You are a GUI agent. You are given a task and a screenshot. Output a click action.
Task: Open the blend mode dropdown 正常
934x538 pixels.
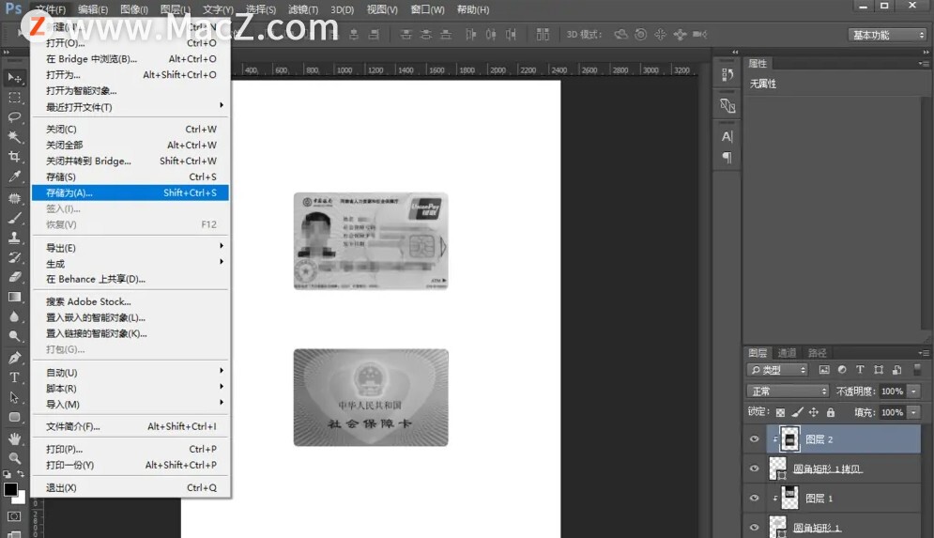[x=788, y=392]
